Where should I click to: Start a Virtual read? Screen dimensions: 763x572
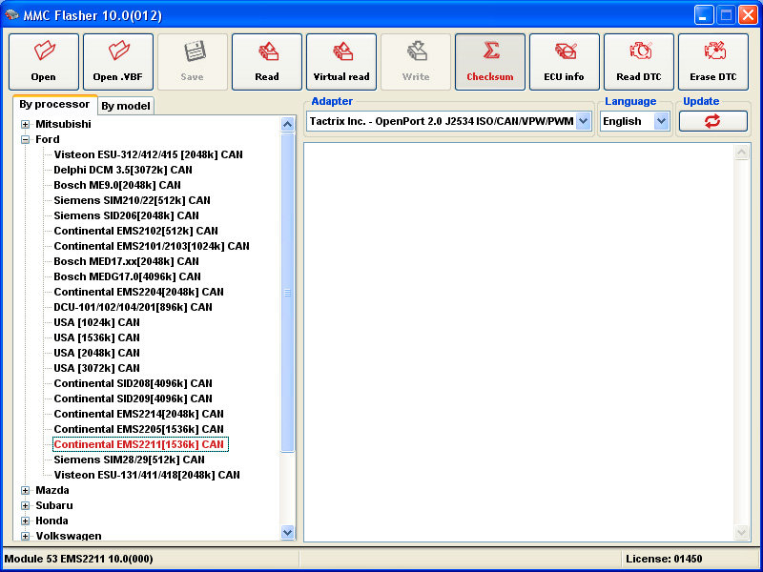point(341,62)
